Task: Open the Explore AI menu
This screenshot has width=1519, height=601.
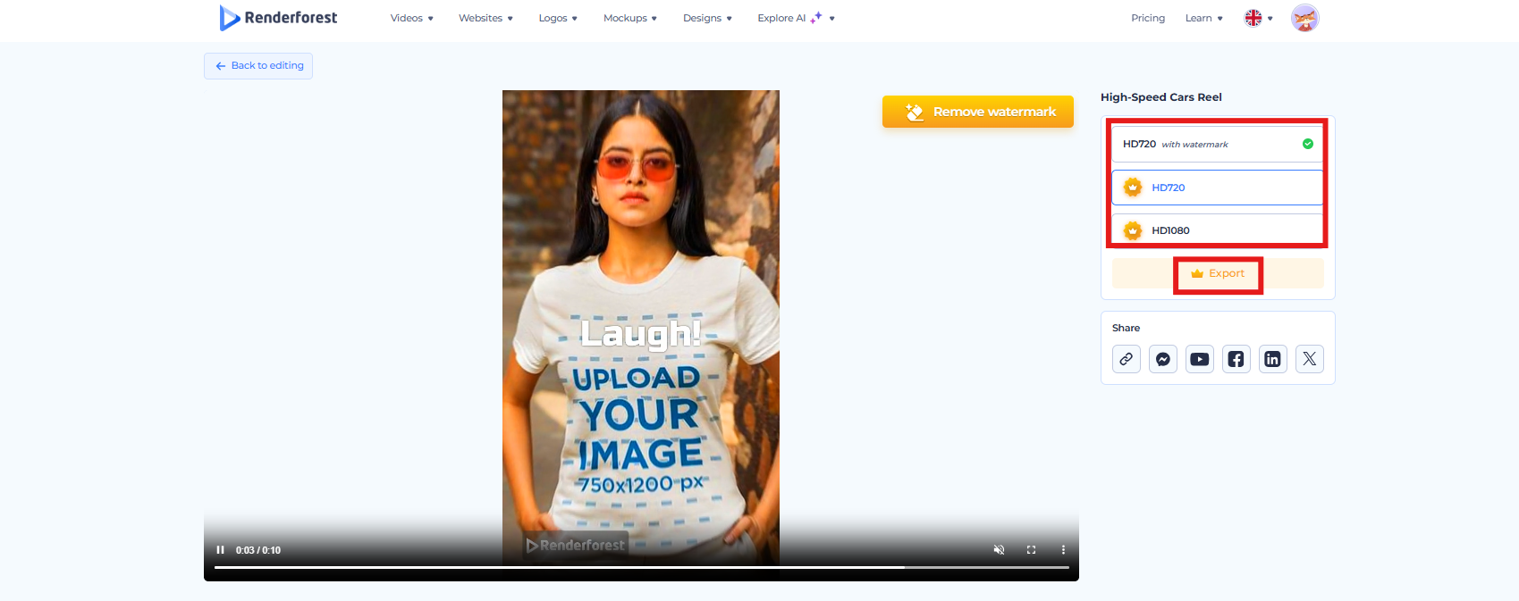Action: [x=796, y=18]
